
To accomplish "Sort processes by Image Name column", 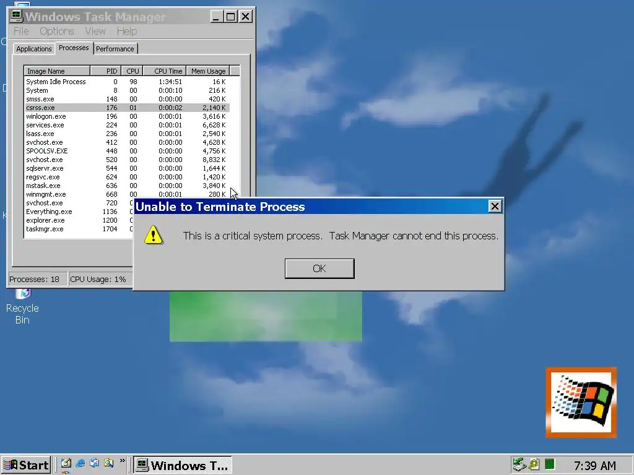I will click(x=56, y=71).
